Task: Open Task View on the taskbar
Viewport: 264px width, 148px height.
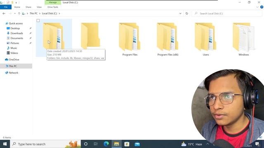Action: 96,144
